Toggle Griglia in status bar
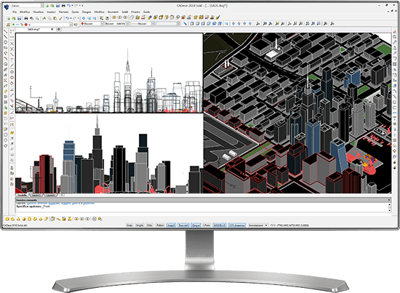 click(140, 225)
